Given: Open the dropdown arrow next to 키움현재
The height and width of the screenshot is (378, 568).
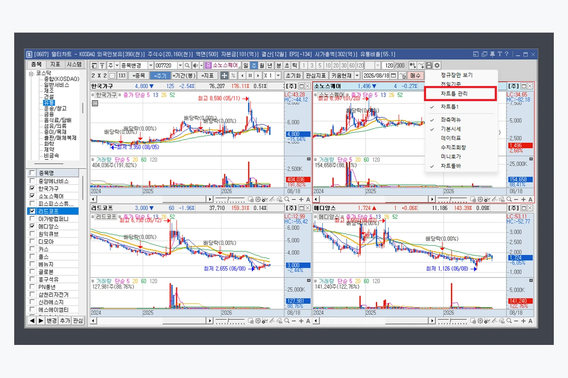Looking at the screenshot, I should pos(357,76).
